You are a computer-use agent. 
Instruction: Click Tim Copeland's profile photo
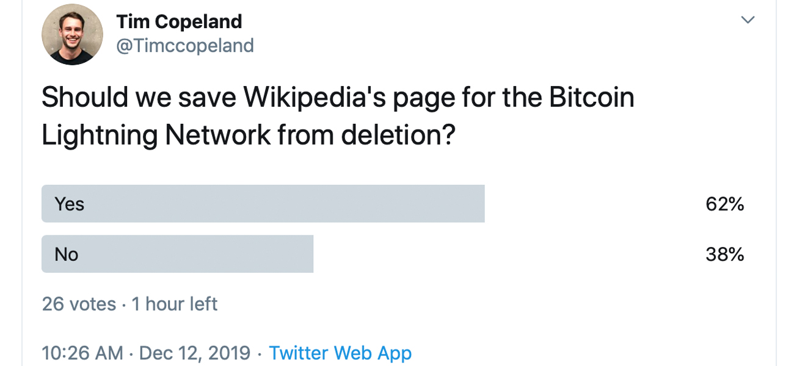pos(72,34)
